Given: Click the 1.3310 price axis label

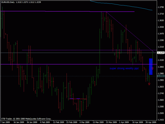Looking at the screenshot, I should [161, 47].
